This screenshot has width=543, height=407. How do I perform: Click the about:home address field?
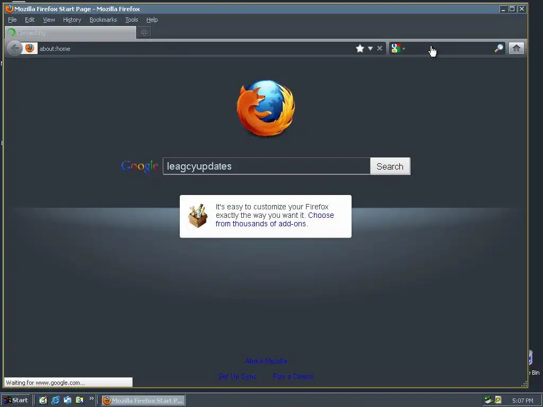[196, 48]
